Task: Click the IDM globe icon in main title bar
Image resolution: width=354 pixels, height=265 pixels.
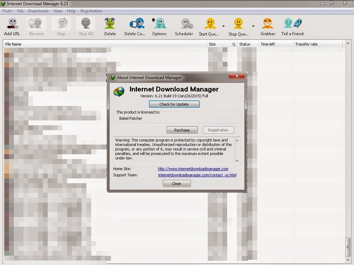Action: [x=3, y=3]
